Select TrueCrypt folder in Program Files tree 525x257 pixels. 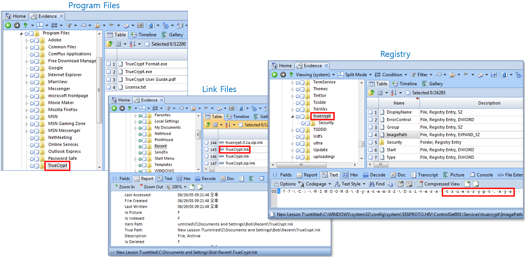coord(58,165)
